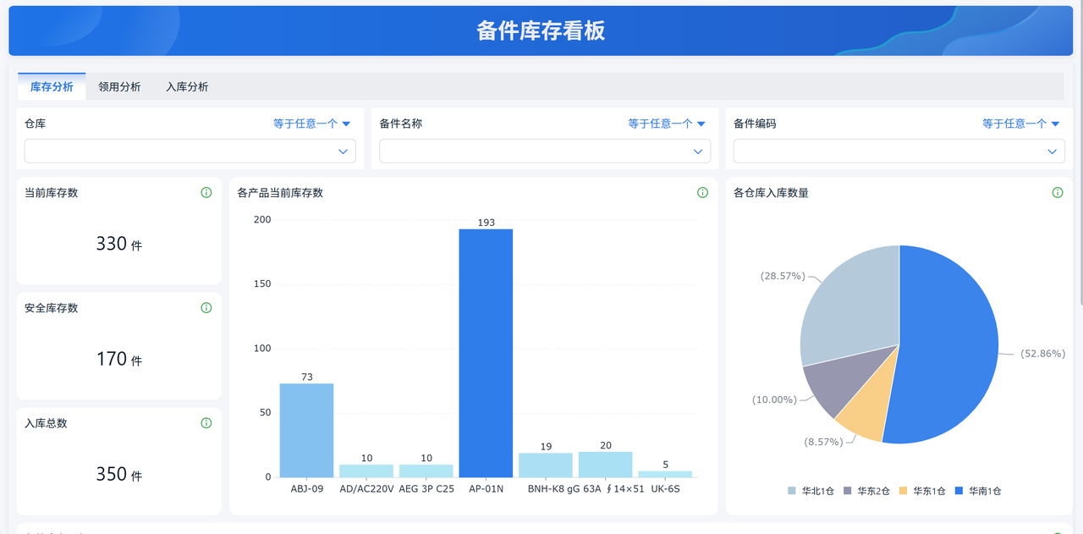Click the AD/AC220V bar
Viewport: 1083px width, 534px height.
[x=366, y=471]
